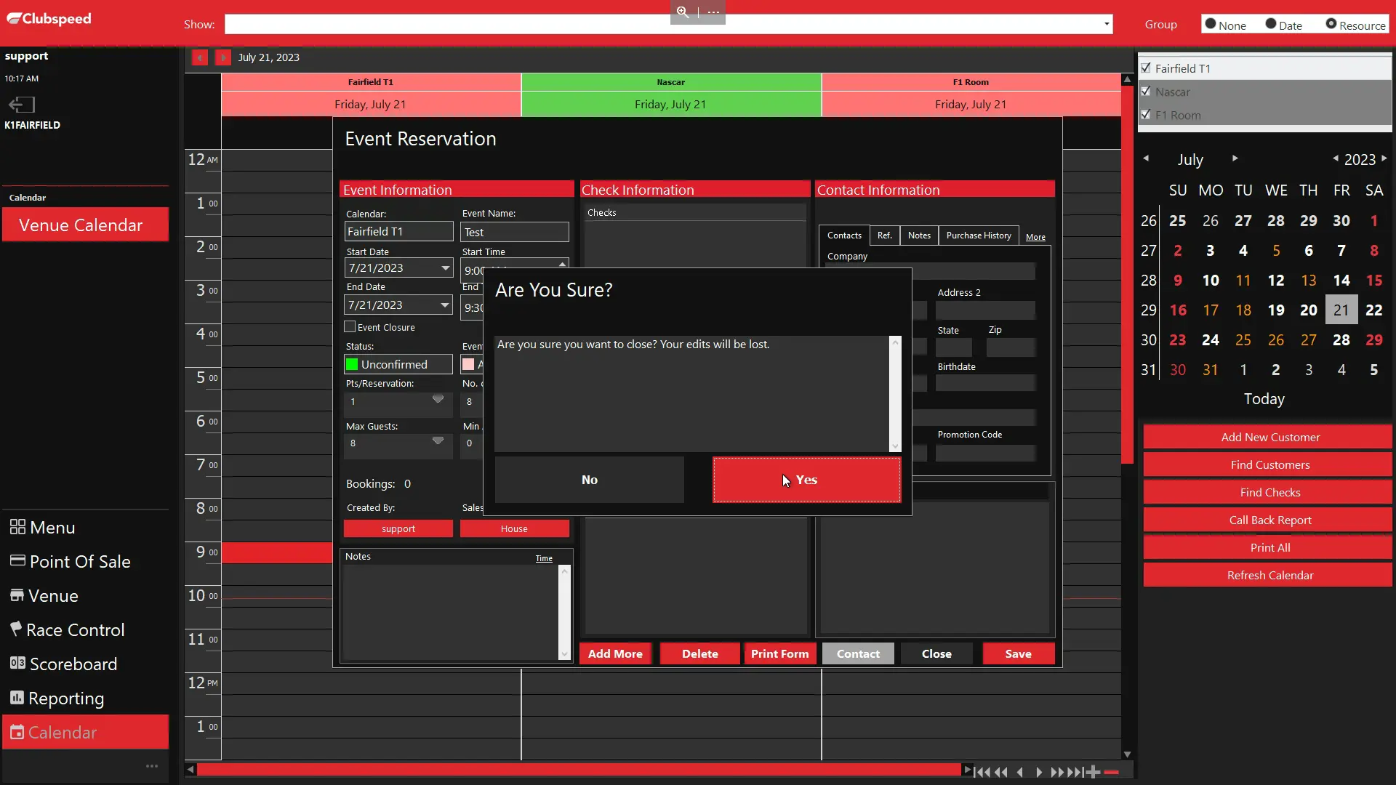Select the None group radio button
The image size is (1396, 785).
coord(1211,24)
